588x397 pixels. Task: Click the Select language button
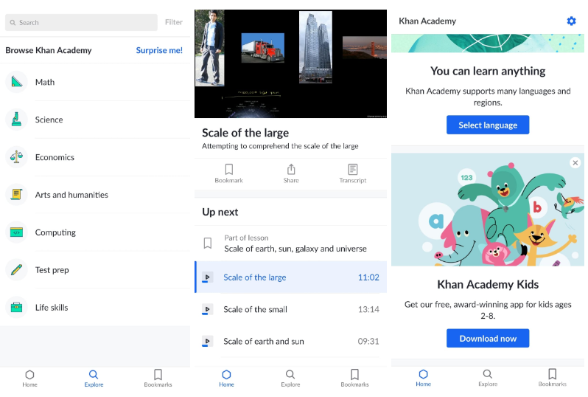[488, 125]
